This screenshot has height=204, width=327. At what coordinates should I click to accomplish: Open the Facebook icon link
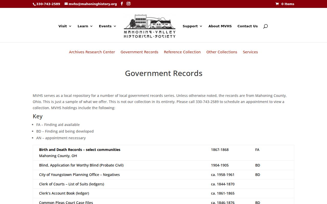pos(122,4)
